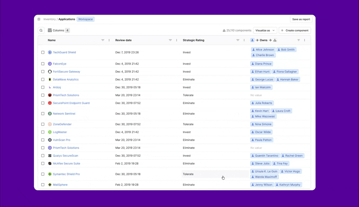Click the inventory grid icon in the breadcrumb
This screenshot has width=359, height=207.
point(39,19)
